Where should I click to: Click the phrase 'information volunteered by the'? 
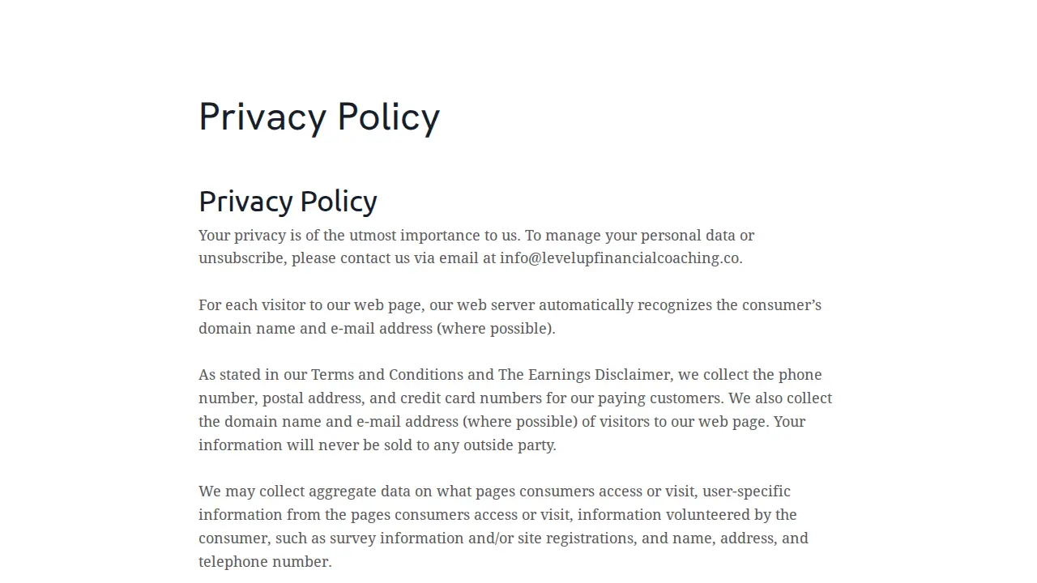pos(687,515)
